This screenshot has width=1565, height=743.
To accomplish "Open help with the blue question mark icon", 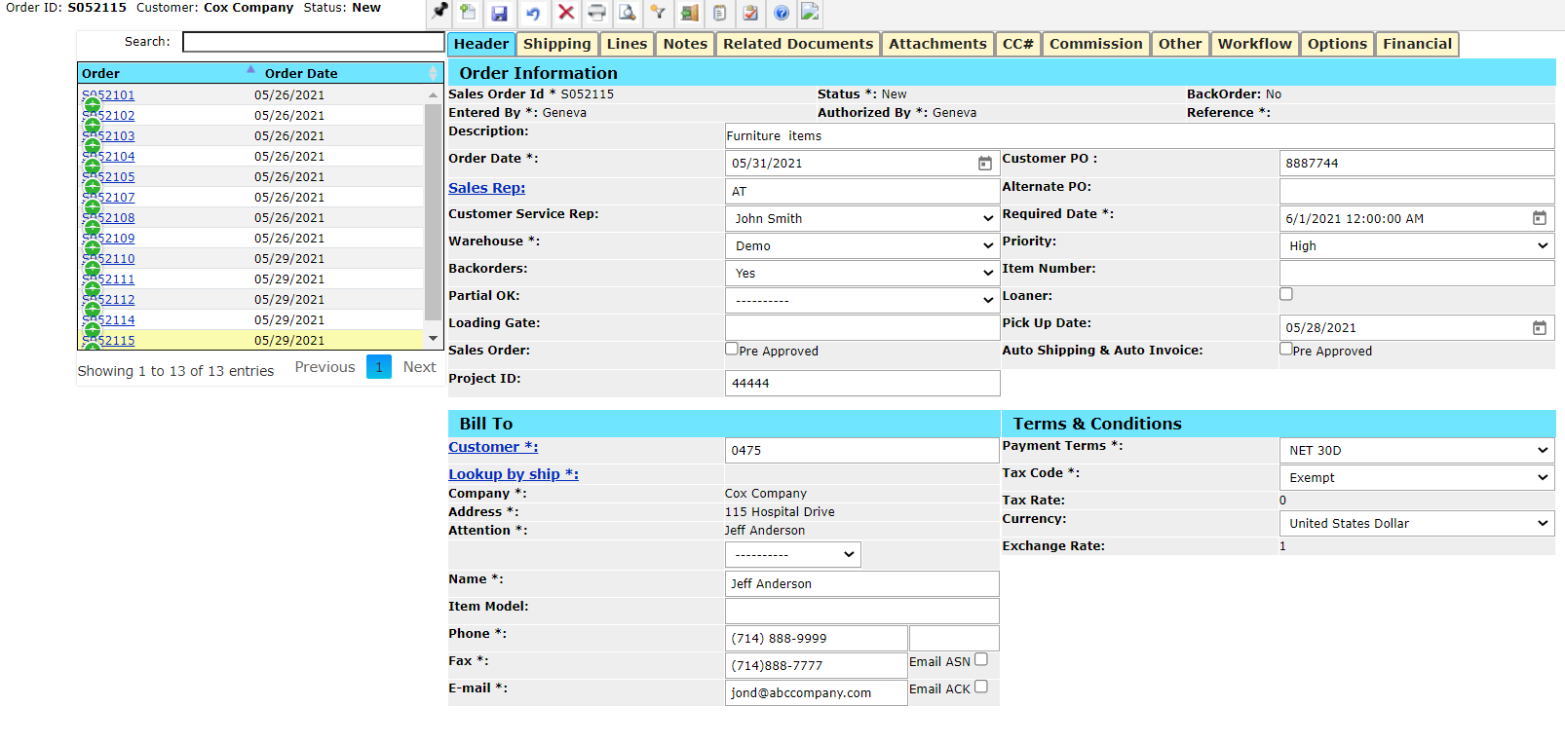I will tap(781, 13).
